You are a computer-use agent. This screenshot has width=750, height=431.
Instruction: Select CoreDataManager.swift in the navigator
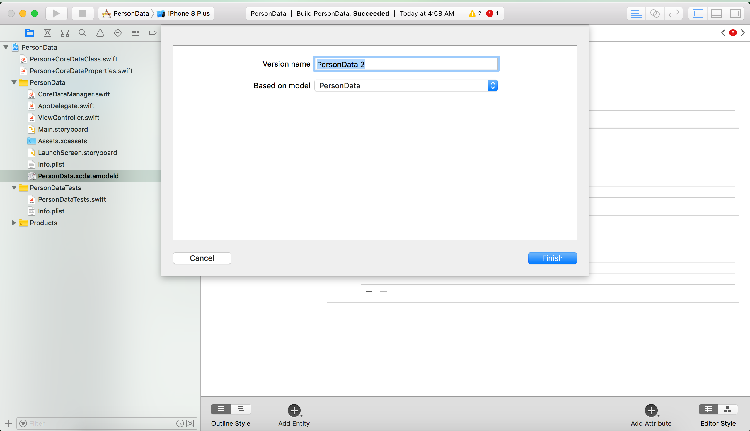tap(74, 94)
